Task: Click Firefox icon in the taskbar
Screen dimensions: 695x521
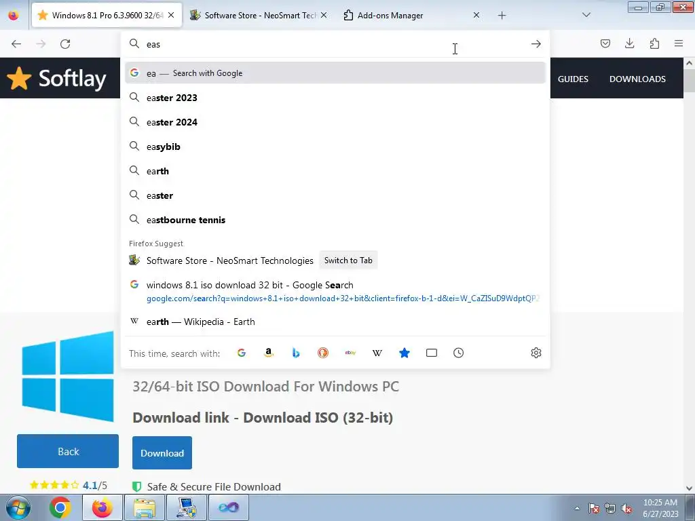Action: tap(102, 507)
